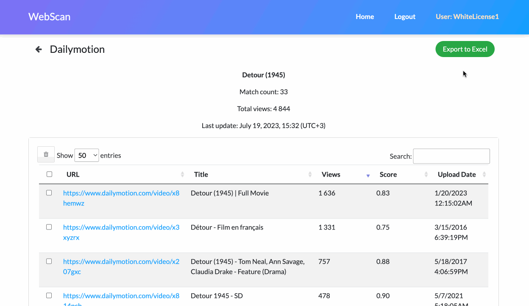Select the Detour 1945 - SD row checkbox
This screenshot has height=306, width=529.
[x=49, y=295]
